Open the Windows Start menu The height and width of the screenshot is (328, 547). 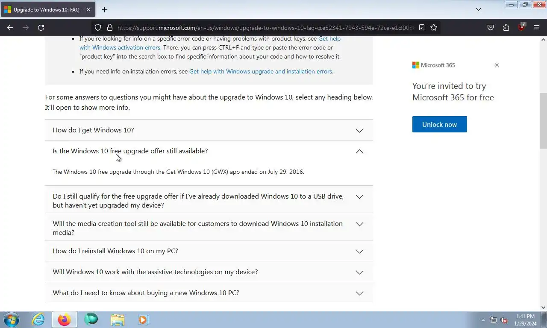click(12, 319)
